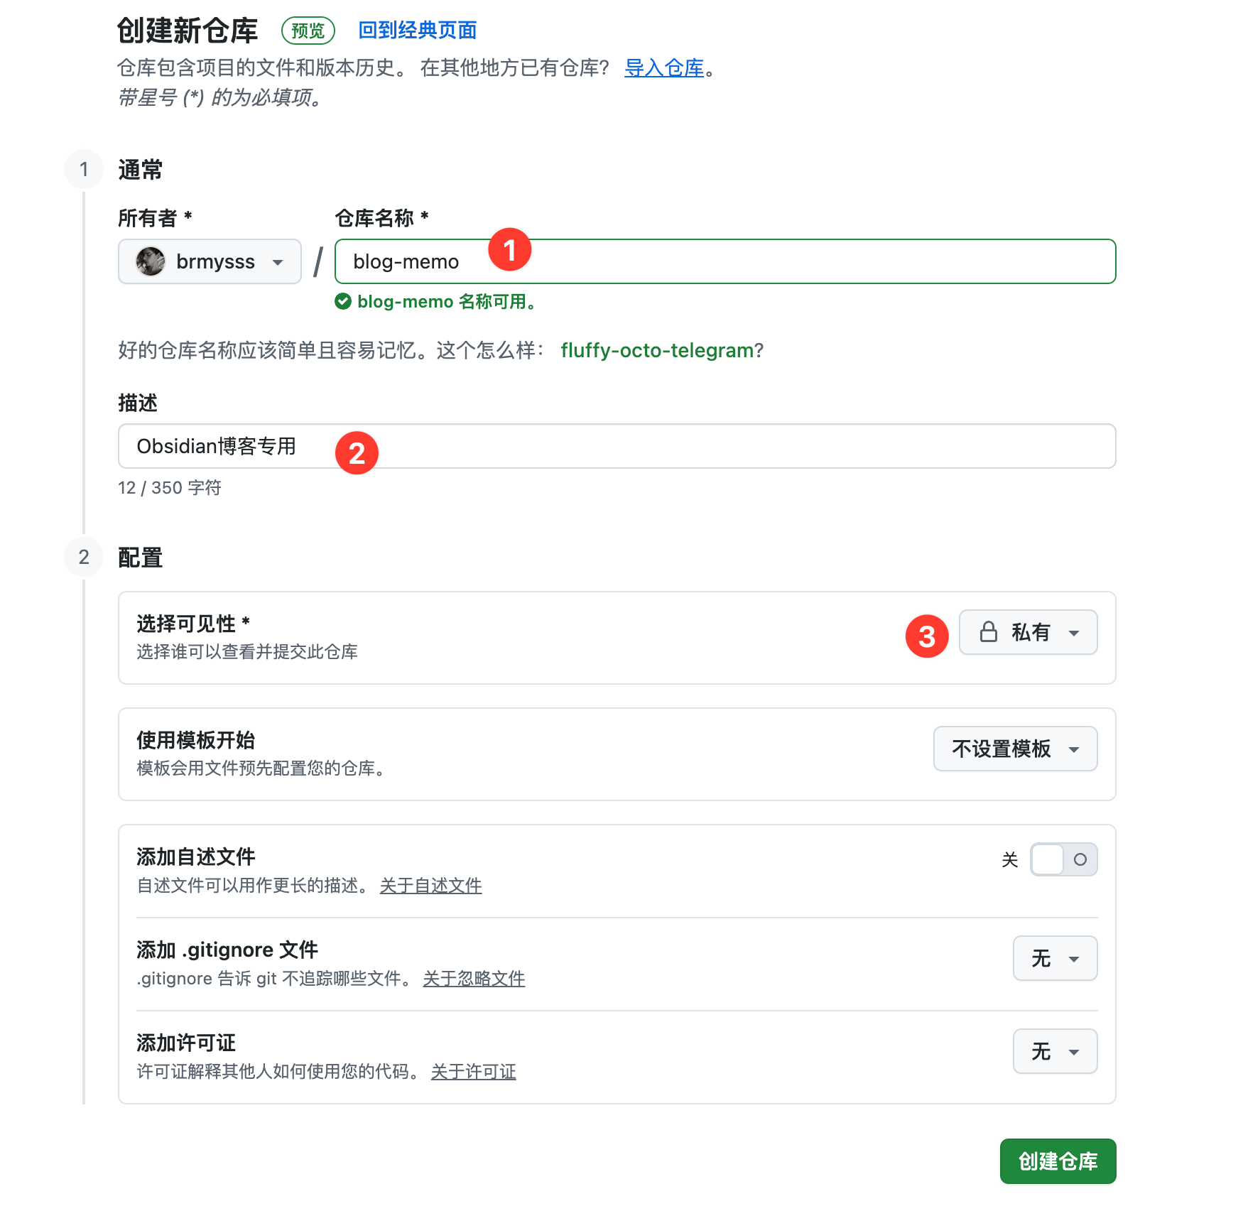
Task: Follow the 导入仓库 link
Action: click(664, 68)
